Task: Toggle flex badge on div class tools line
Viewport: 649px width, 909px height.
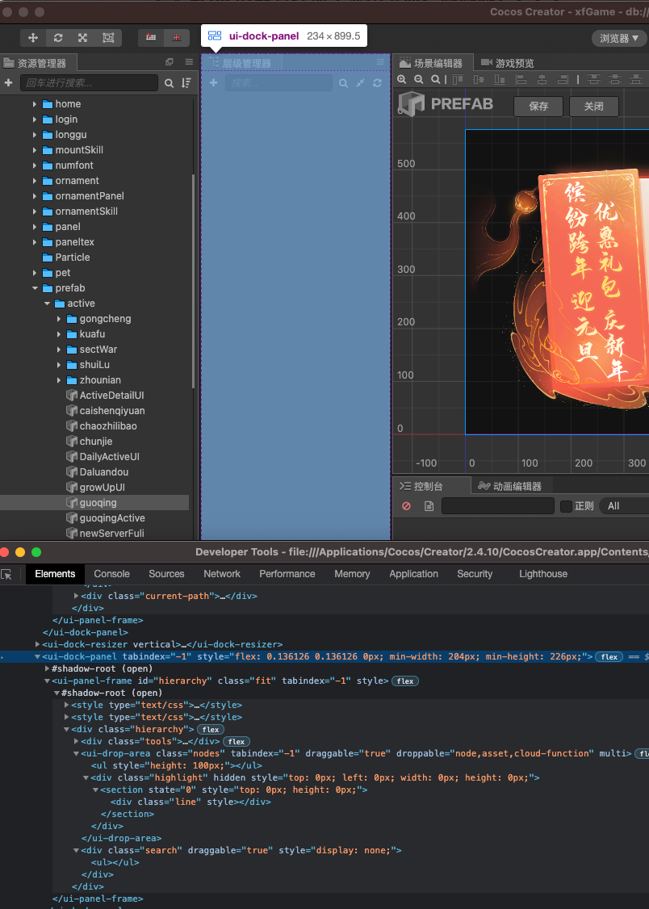Action: tap(237, 741)
